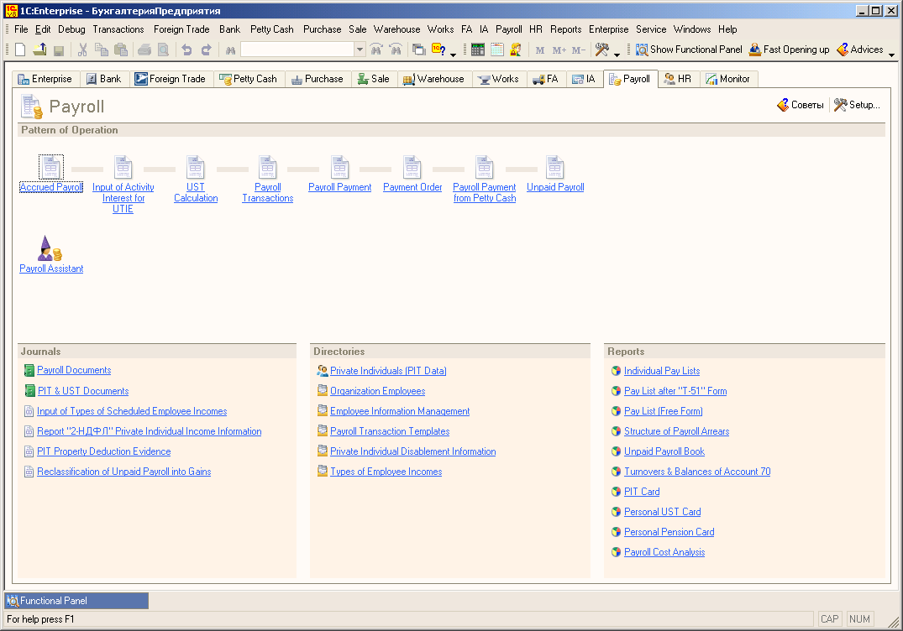Click the Unpaid Payroll document icon
903x631 pixels.
[555, 167]
